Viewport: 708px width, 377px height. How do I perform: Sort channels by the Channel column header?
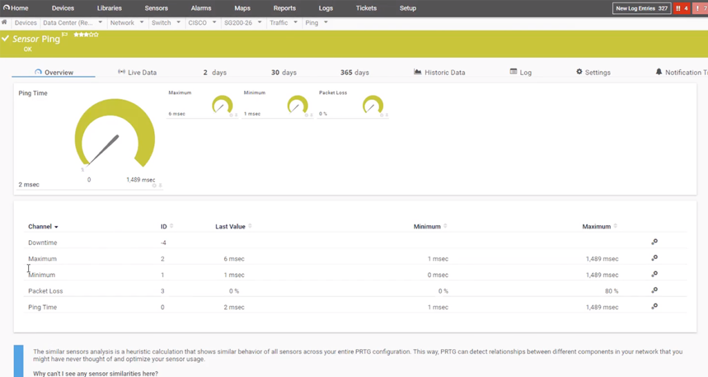coord(43,226)
